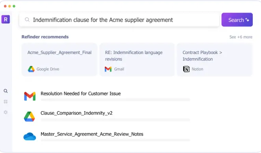This screenshot has height=153, width=261.
Task: Open settings via the sidebar gear icon
Action: click(x=6, y=112)
